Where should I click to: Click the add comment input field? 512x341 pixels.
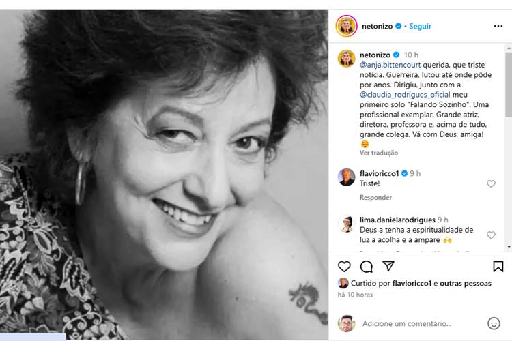(416, 323)
